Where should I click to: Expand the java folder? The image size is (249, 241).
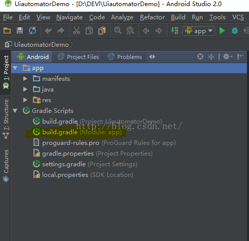click(25, 89)
